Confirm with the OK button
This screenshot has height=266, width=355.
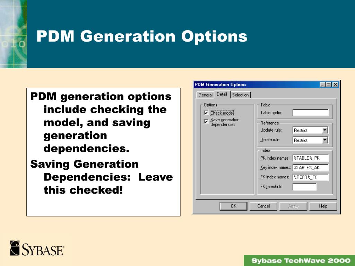point(233,206)
